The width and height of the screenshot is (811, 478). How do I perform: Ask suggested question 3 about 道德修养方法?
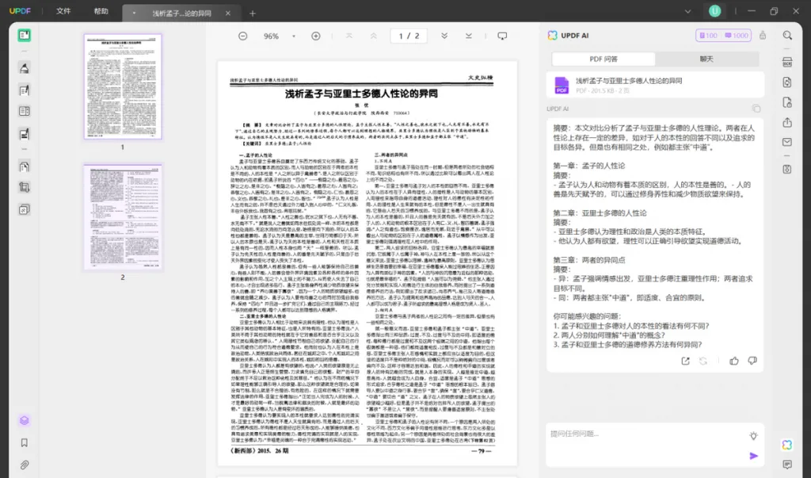(x=627, y=344)
